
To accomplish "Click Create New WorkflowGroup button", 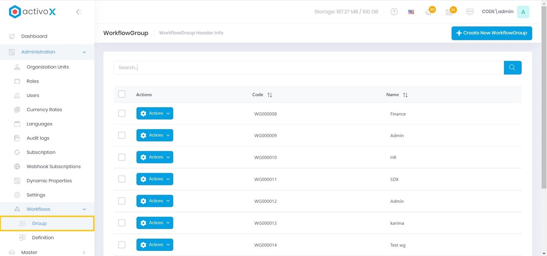I will click(x=491, y=33).
